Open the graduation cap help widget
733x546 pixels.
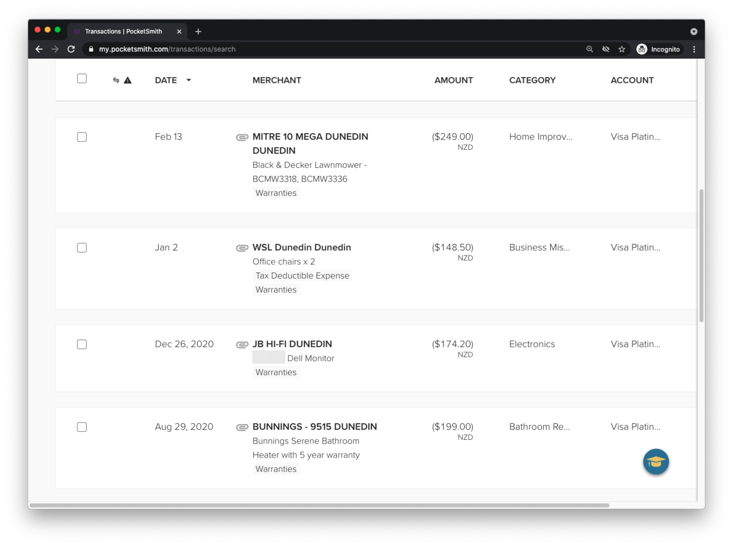coord(655,462)
